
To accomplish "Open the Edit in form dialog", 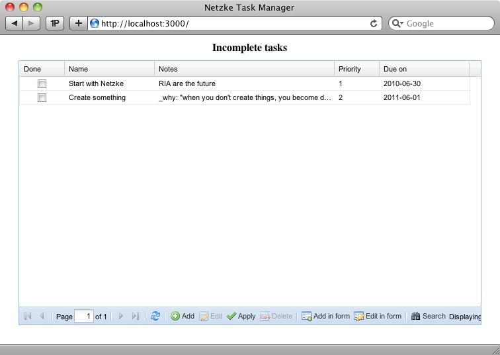I will pos(378,317).
